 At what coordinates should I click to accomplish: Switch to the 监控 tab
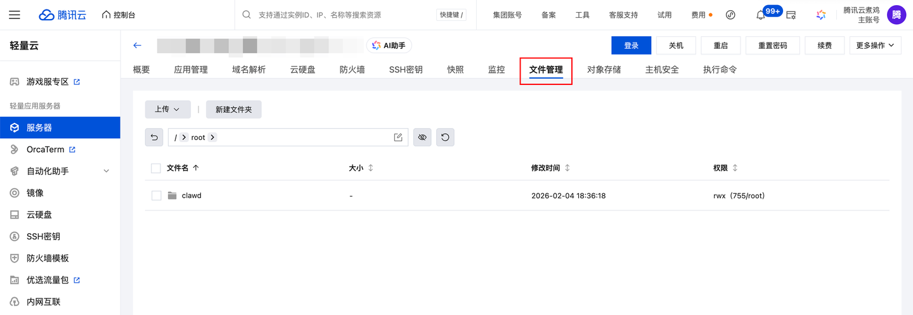(x=496, y=70)
